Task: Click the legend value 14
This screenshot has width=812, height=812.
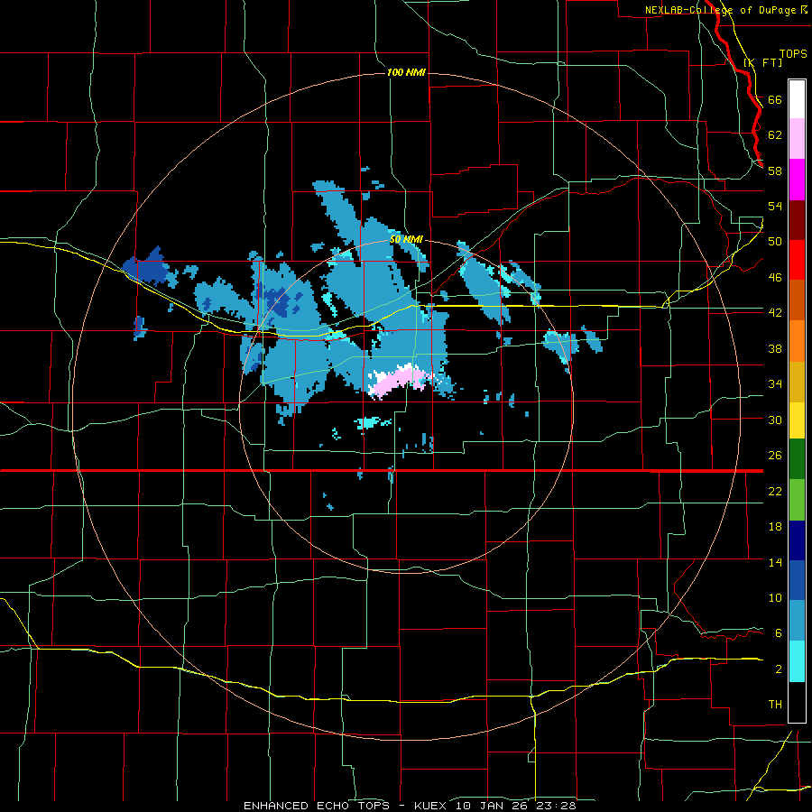Action: click(775, 562)
